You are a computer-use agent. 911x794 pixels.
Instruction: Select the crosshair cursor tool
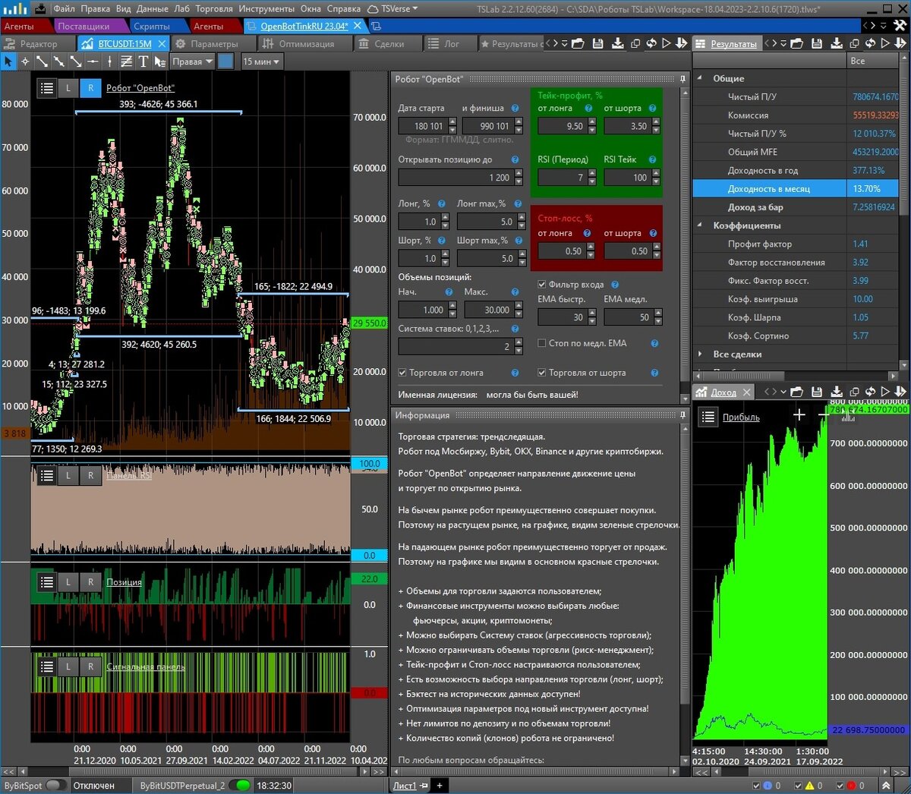[x=25, y=61]
